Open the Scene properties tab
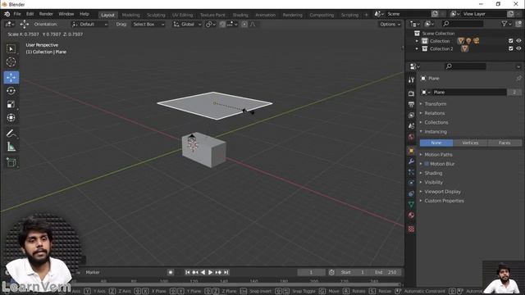The width and height of the screenshot is (525, 295). (x=411, y=126)
